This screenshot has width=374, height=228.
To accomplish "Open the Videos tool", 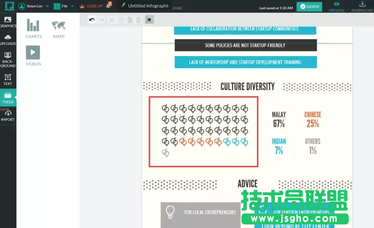I will tap(33, 56).
